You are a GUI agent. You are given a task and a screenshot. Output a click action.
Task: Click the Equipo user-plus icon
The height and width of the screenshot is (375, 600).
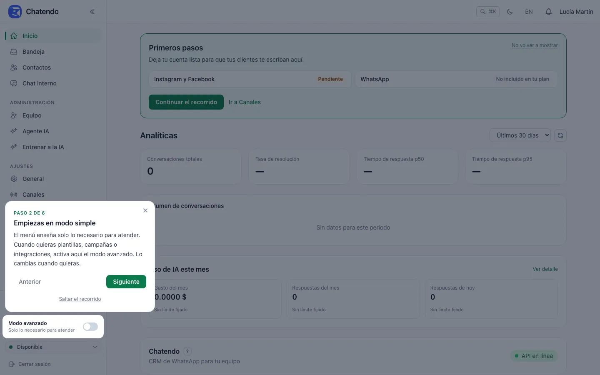pyautogui.click(x=14, y=115)
